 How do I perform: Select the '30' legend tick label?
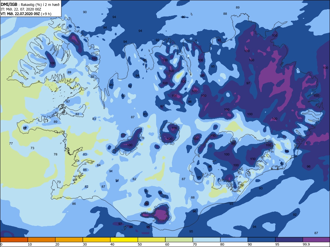click(85, 244)
